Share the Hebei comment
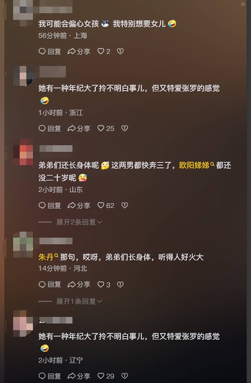 tap(79, 284)
